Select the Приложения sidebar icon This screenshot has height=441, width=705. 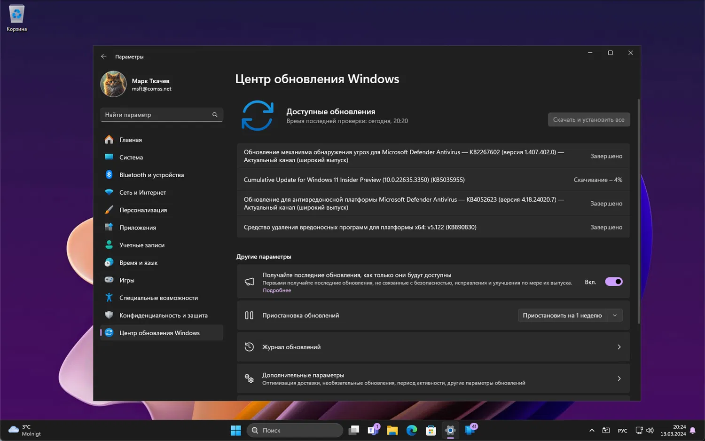(x=109, y=228)
